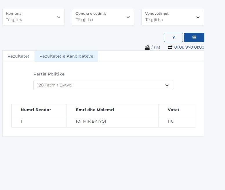Open the Vendvotimet selector
Screen dimensions: 225x190
(x=172, y=17)
